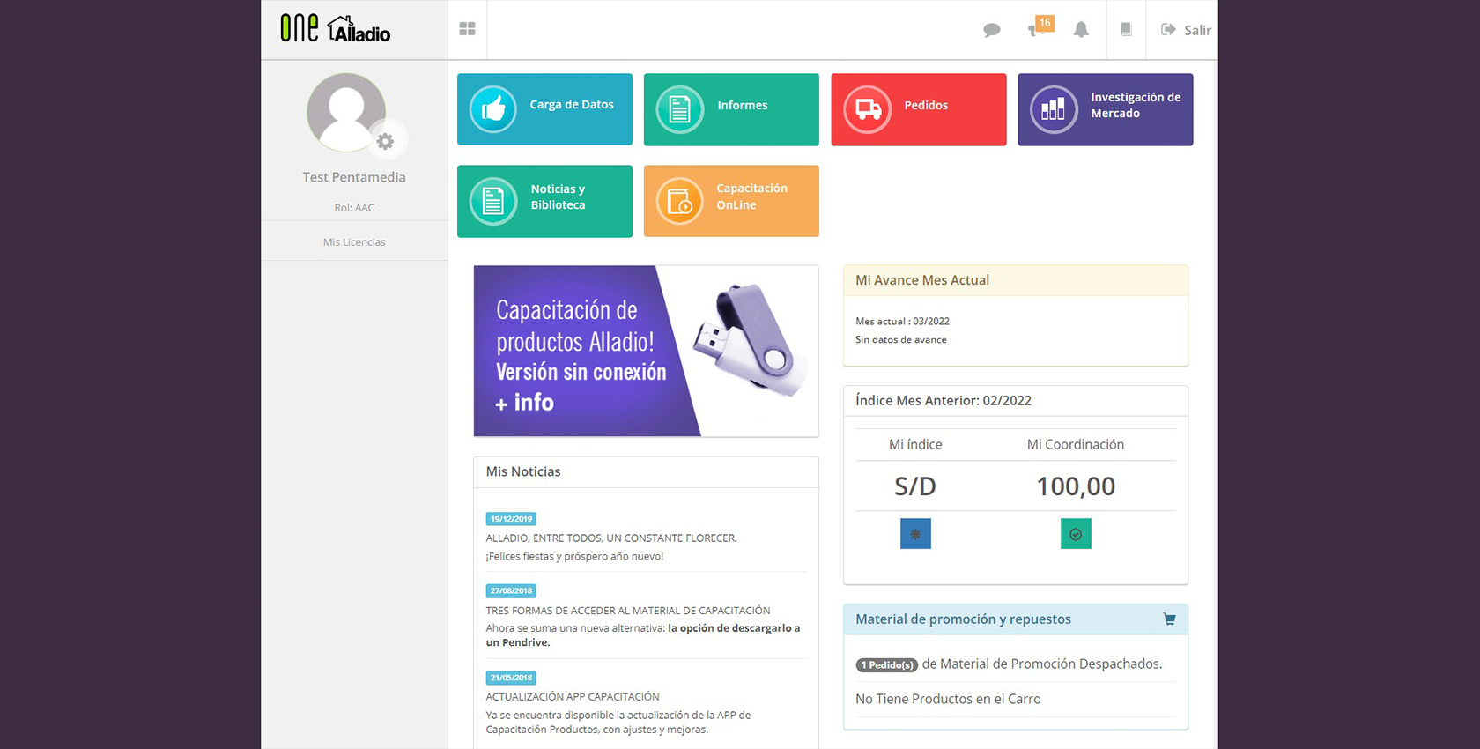Open announcements with 16 badge
Viewport: 1480px width, 749px height.
(1040, 26)
